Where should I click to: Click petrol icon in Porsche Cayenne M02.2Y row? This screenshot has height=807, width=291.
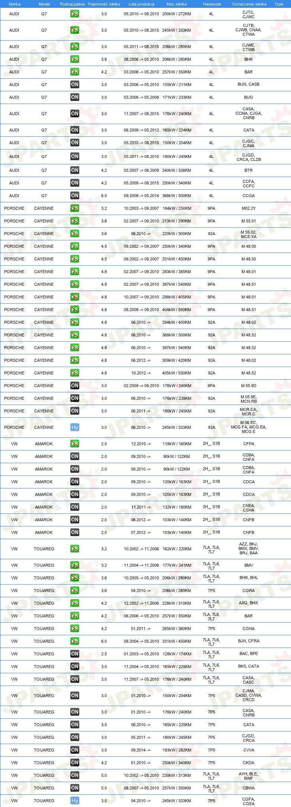[x=75, y=208]
